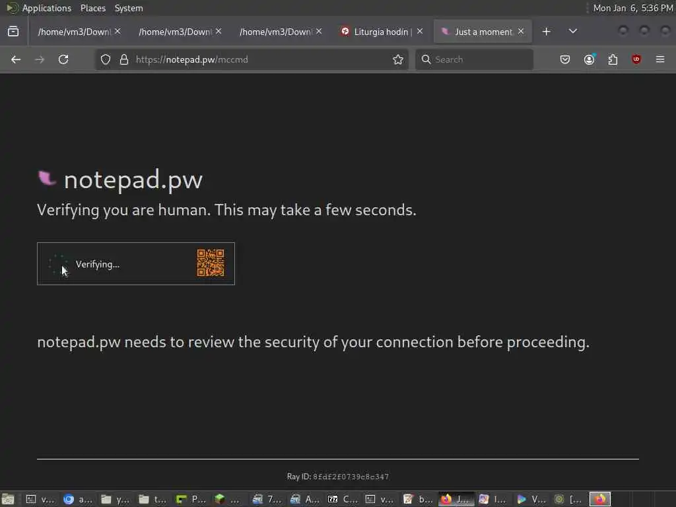Open Firefox View icon beside tabs
The image size is (676, 507).
(x=13, y=32)
